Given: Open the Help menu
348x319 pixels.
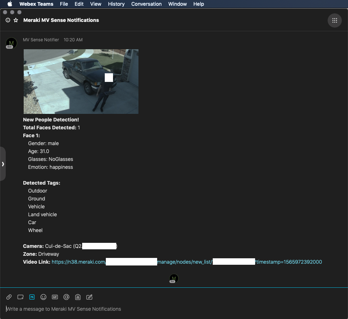Looking at the screenshot, I should tap(199, 4).
